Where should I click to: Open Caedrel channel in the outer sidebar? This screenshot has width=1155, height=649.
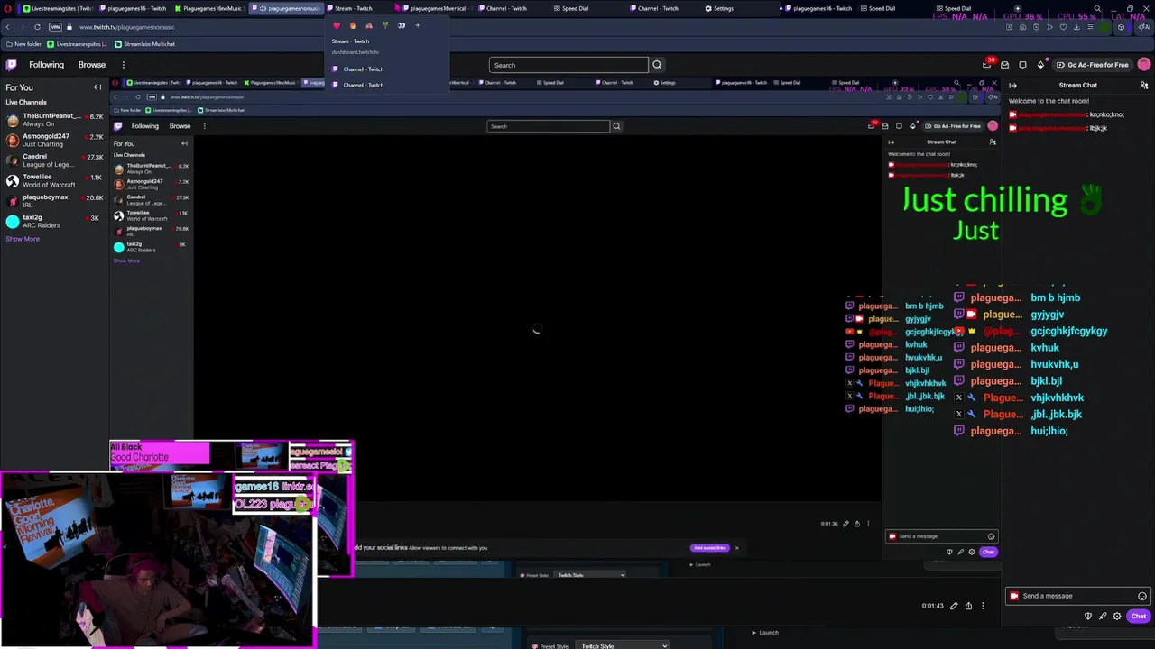(x=54, y=160)
